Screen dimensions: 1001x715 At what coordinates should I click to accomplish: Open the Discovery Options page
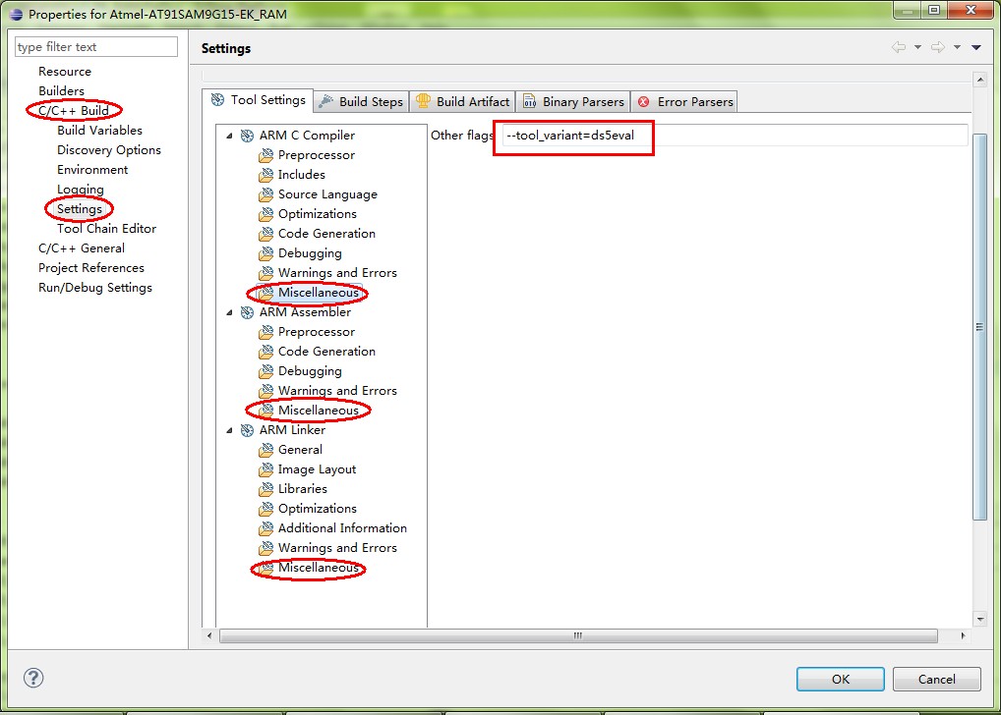click(108, 150)
